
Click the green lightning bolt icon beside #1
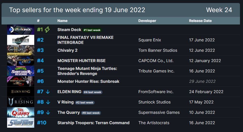(47, 30)
